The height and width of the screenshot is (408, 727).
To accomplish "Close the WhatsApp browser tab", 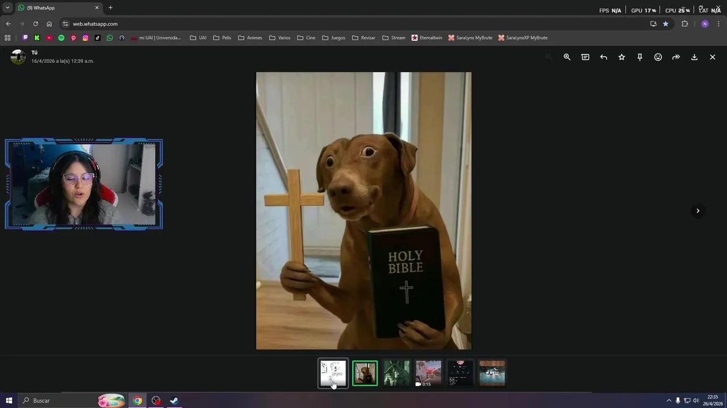I will [97, 8].
